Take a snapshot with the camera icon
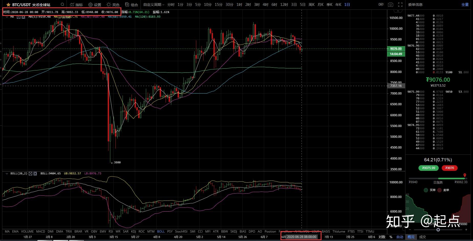473x241 pixels. [x=390, y=4]
